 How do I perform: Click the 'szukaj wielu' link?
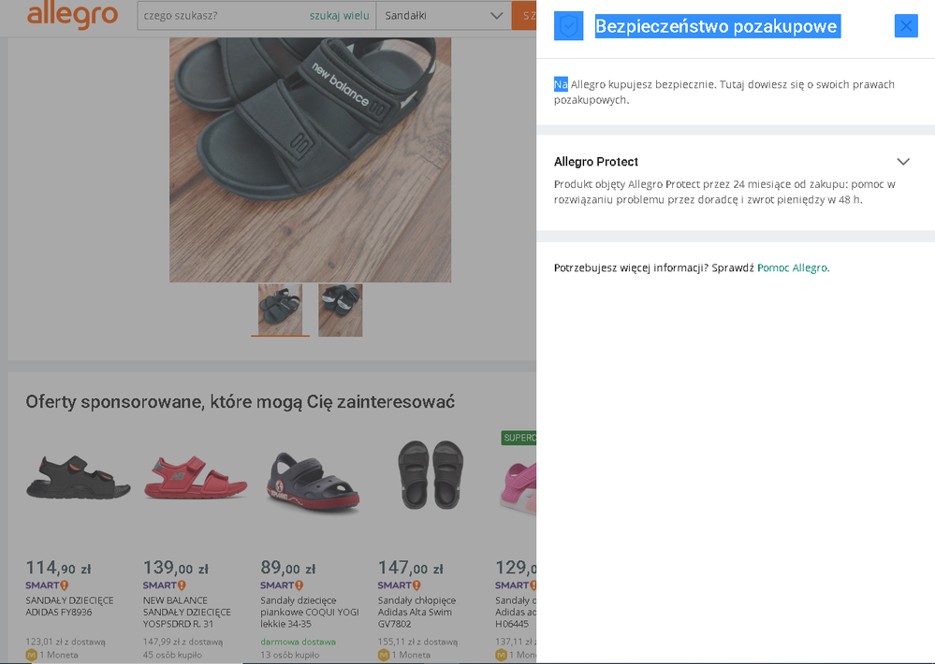pyautogui.click(x=340, y=16)
